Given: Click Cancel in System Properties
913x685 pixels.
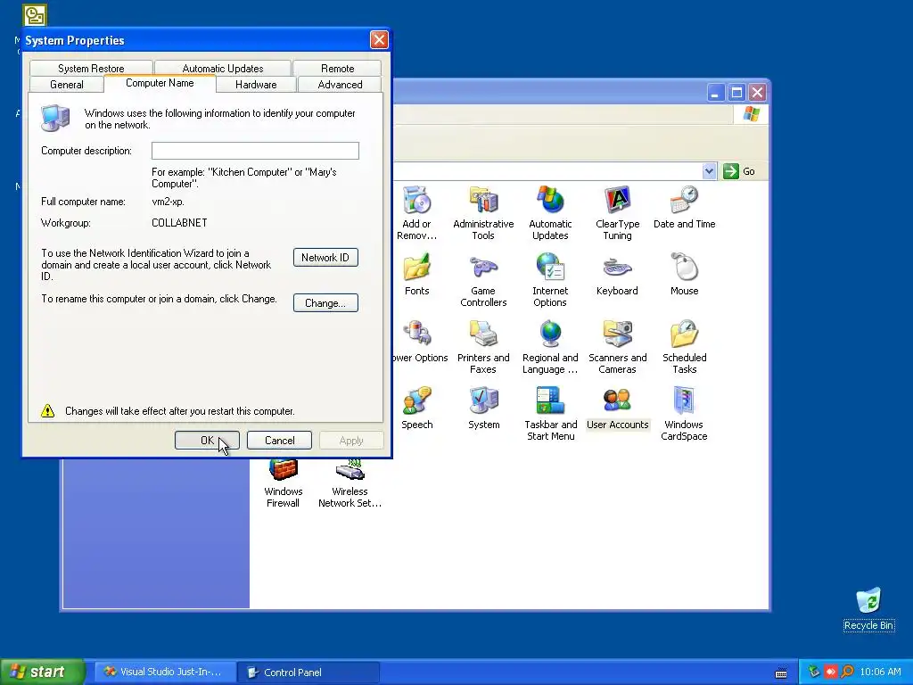Looking at the screenshot, I should click(x=279, y=441).
